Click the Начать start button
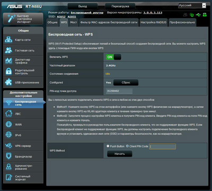This screenshot has height=191, width=212. (120, 154)
